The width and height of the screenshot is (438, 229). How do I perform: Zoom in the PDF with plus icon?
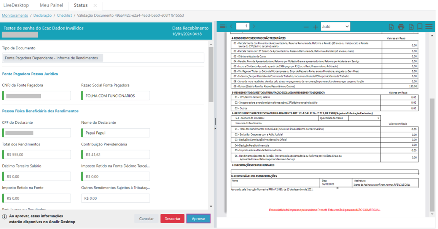coord(315,27)
